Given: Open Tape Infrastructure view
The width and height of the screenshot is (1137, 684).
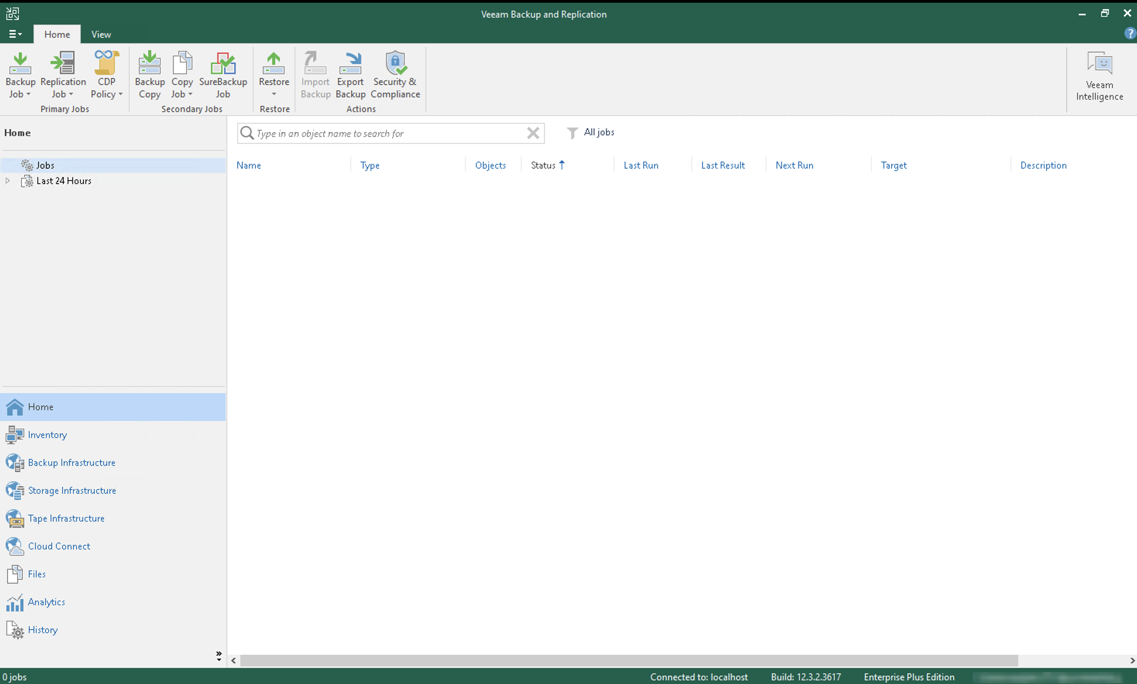Looking at the screenshot, I should (113, 518).
